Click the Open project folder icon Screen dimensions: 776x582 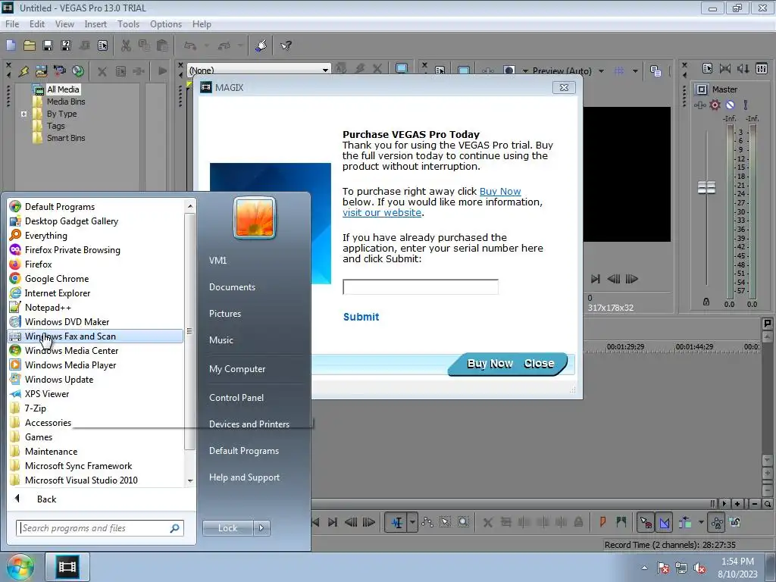(x=30, y=45)
